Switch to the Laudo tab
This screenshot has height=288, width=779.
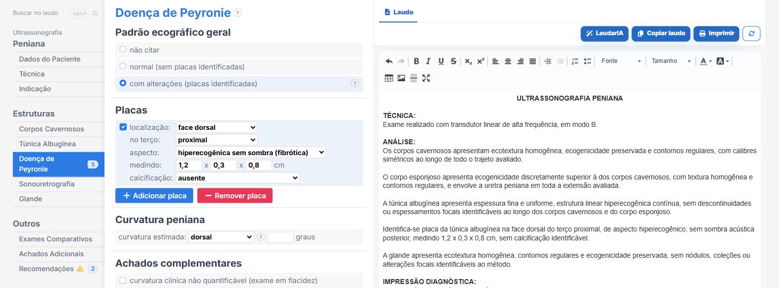pyautogui.click(x=398, y=12)
